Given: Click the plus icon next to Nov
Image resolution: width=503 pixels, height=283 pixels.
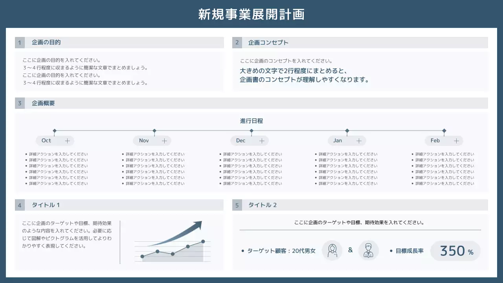Looking at the screenshot, I should click(163, 140).
